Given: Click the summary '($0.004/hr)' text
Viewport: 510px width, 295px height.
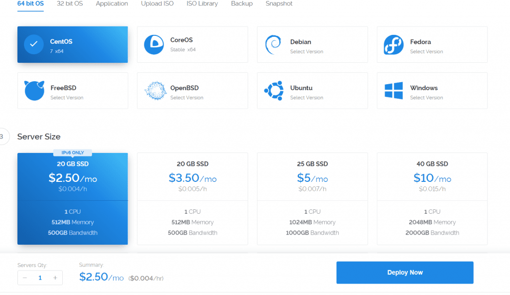Looking at the screenshot, I should pos(146,279).
